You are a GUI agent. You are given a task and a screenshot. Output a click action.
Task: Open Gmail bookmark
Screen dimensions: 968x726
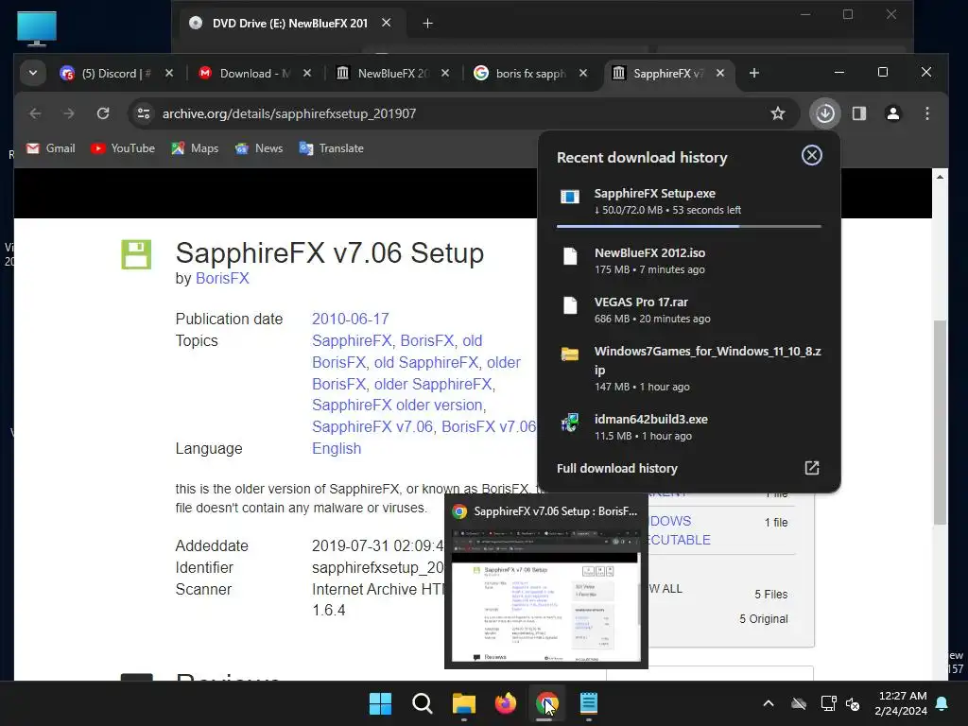click(51, 148)
